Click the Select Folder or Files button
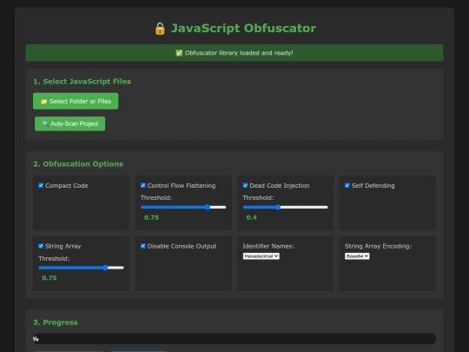 pyautogui.click(x=76, y=101)
